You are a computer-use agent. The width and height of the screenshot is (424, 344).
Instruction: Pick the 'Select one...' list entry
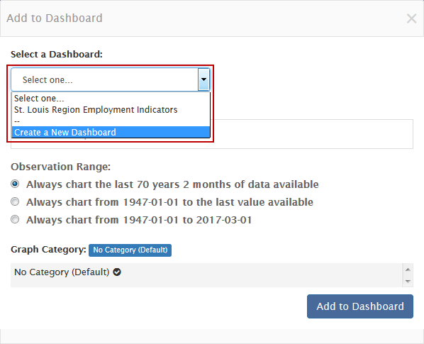pyautogui.click(x=111, y=99)
